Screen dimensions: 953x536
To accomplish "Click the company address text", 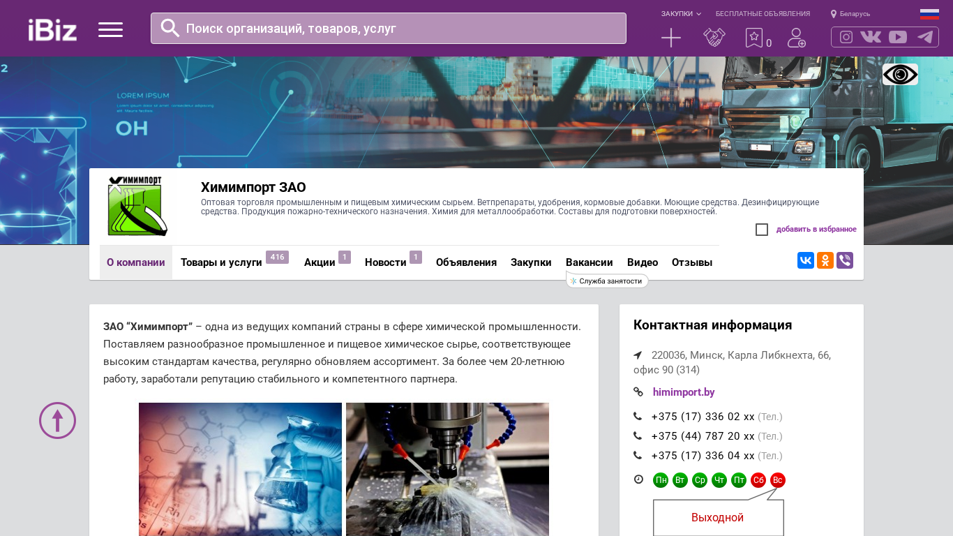I will coord(733,362).
